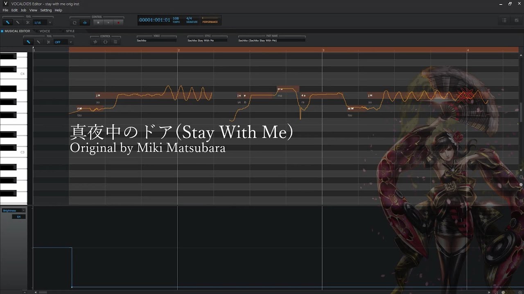
Task: Select the Musical Editor pencil tool
Action: pyautogui.click(x=28, y=42)
